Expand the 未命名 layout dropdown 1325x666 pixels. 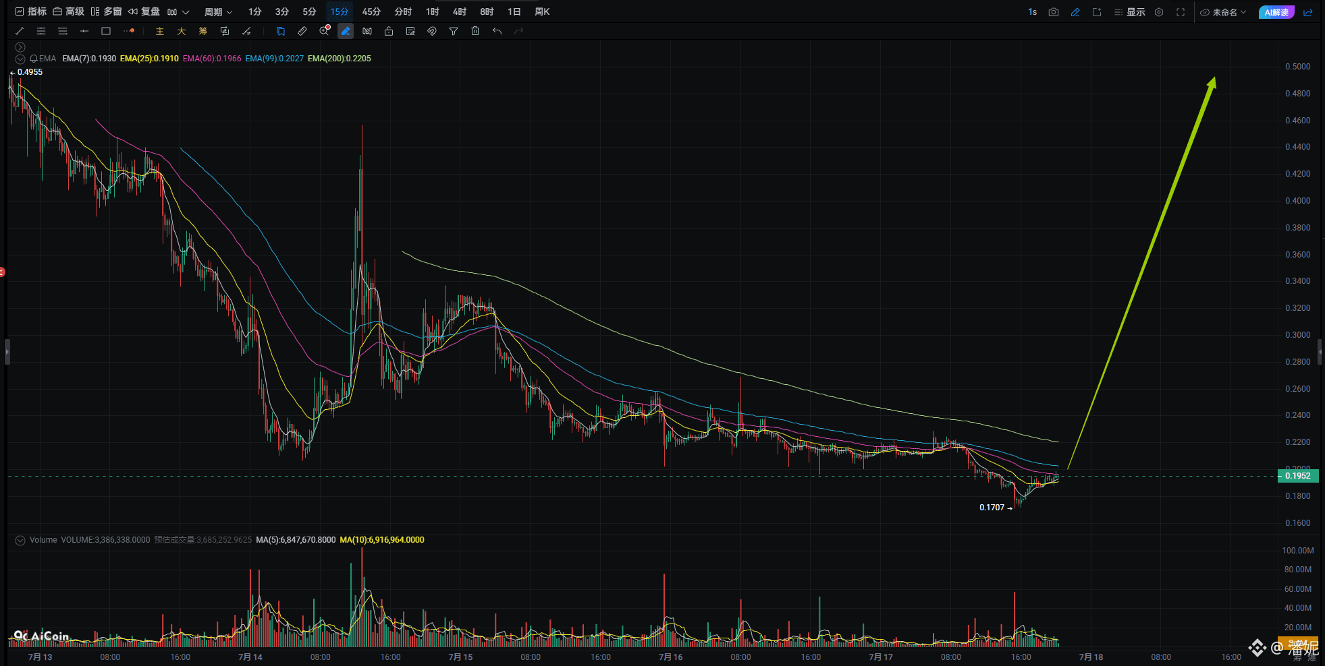(x=1223, y=12)
